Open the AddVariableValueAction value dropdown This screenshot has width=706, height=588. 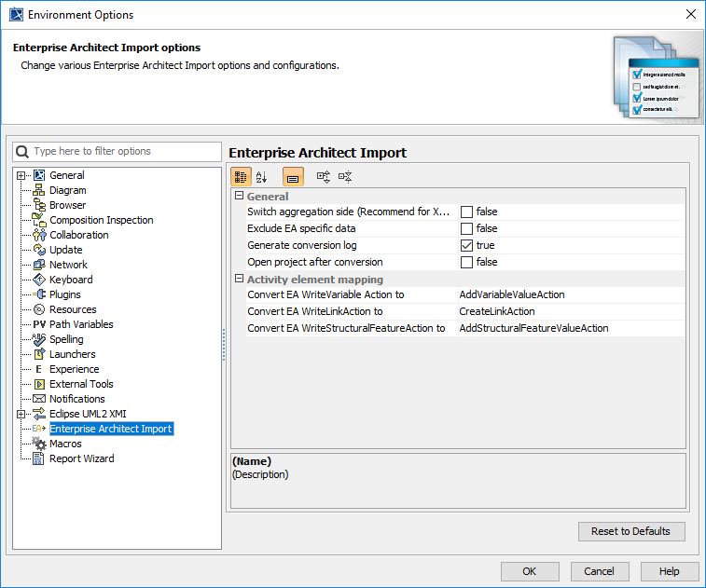571,294
